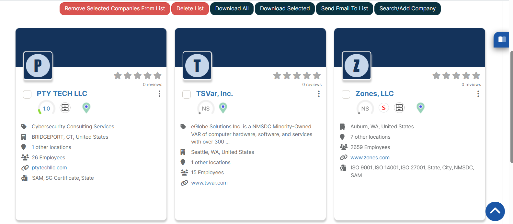Screen dimensions: 513x224
Task: Open the three-dot menu for Zones, LLC
Action: 478,94
